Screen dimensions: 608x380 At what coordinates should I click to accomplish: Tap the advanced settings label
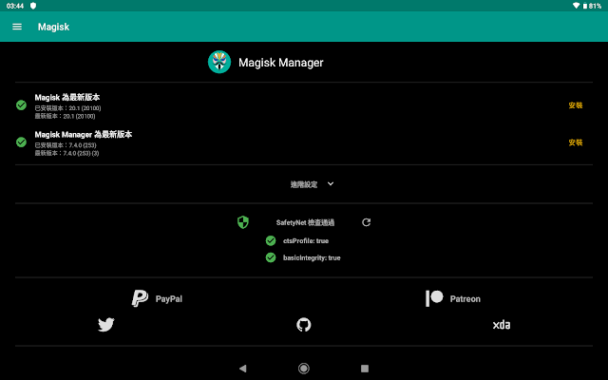pyautogui.click(x=304, y=184)
